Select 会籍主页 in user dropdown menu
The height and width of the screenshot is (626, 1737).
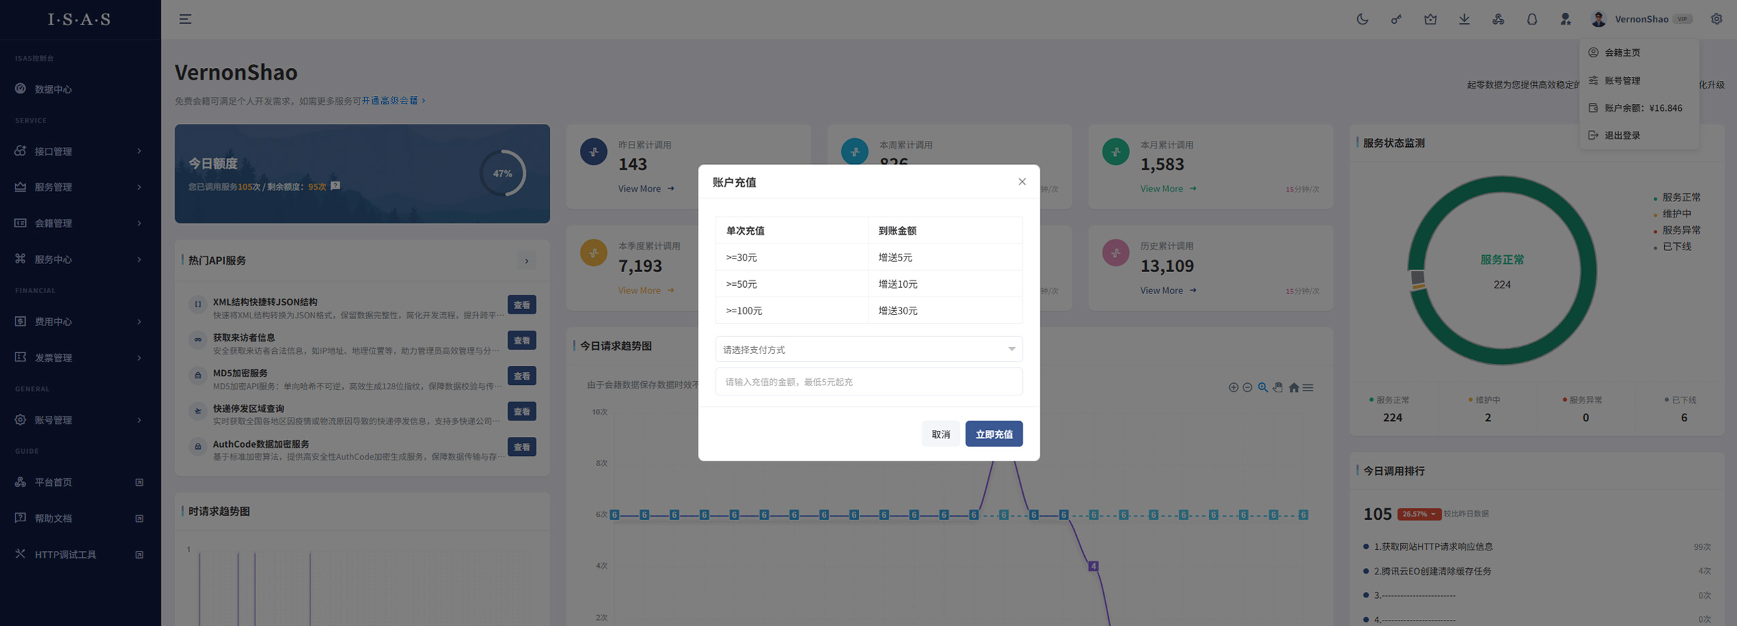point(1639,52)
